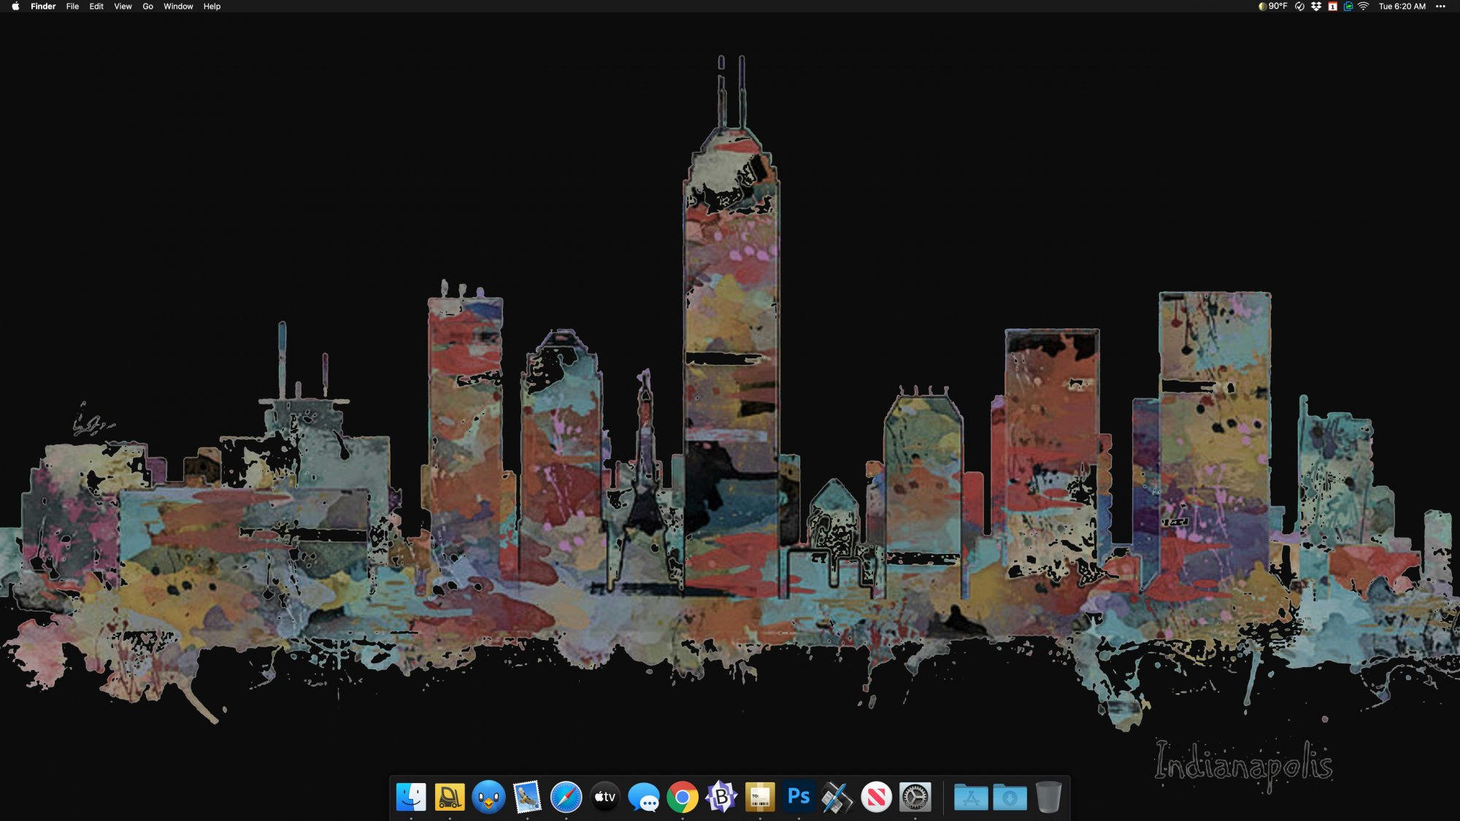
Task: Open the Go menu
Action: pyautogui.click(x=147, y=6)
